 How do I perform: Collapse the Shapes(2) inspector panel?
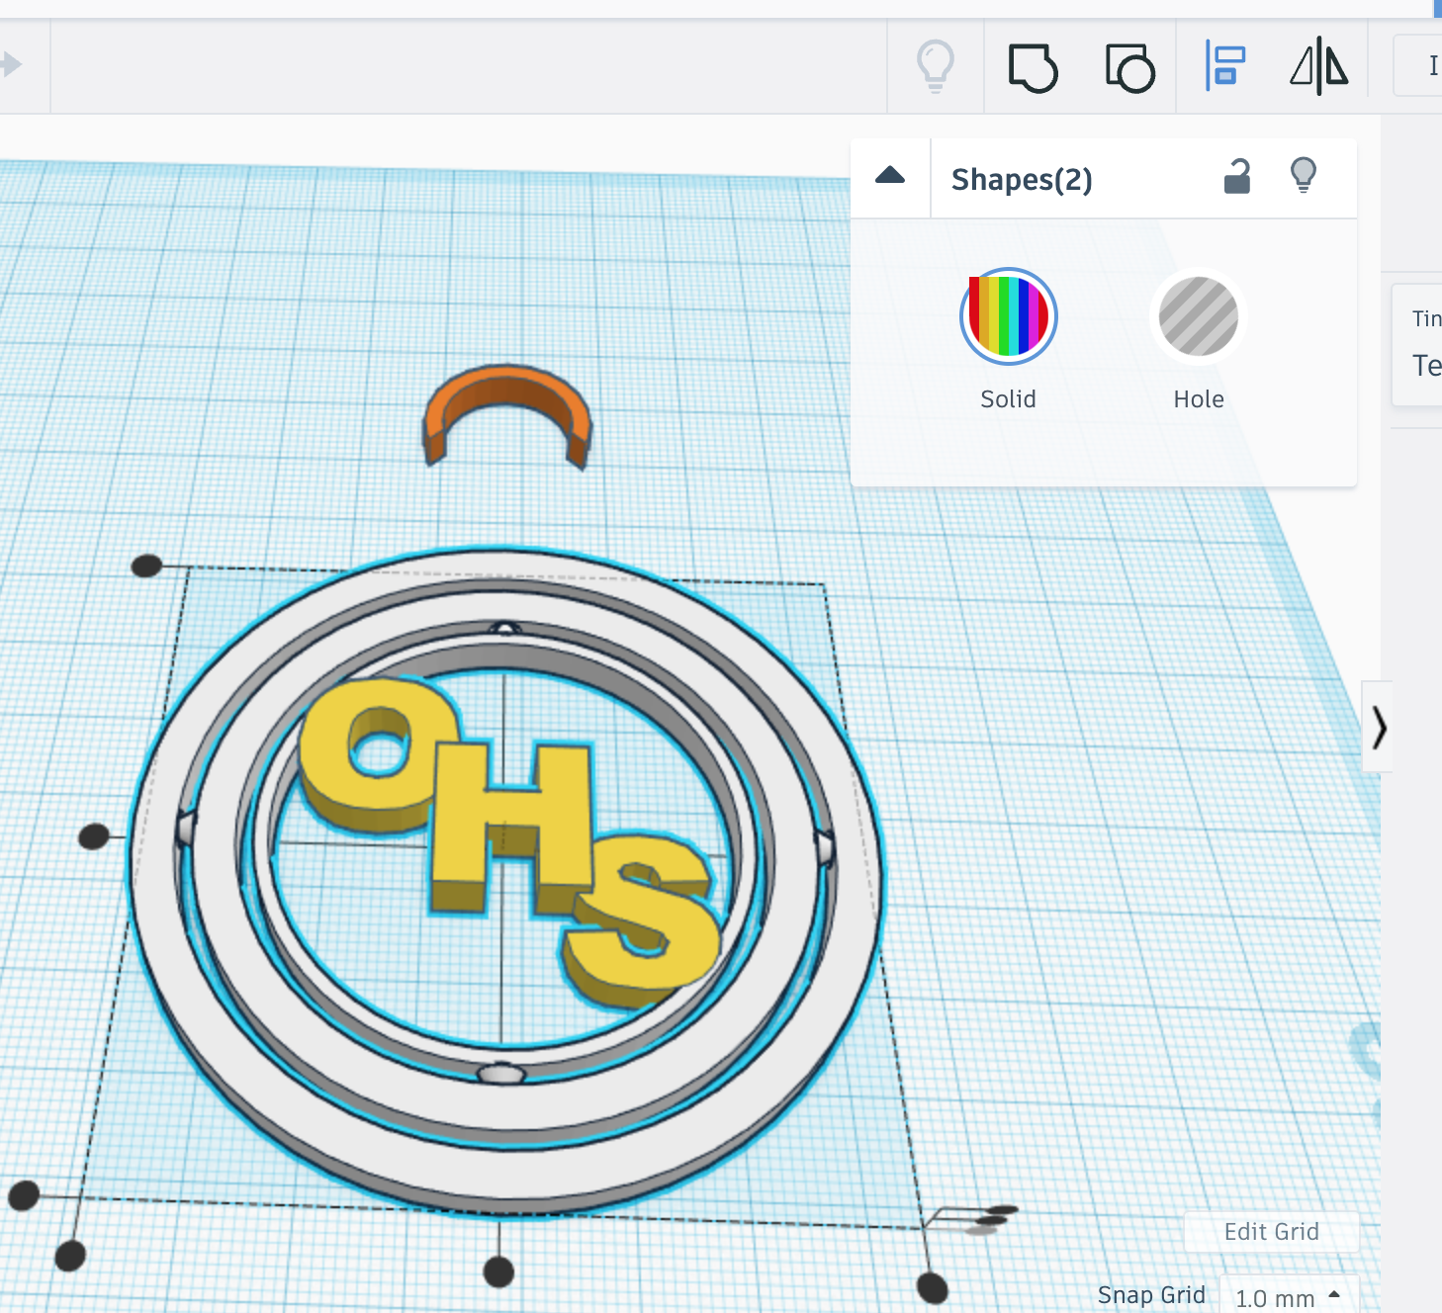point(890,177)
